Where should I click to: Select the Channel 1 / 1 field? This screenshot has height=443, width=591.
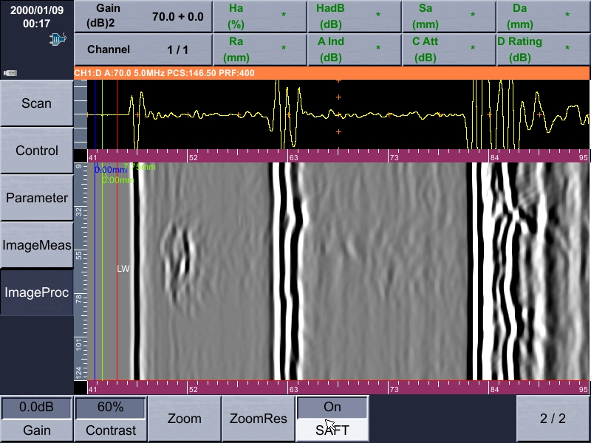point(143,49)
